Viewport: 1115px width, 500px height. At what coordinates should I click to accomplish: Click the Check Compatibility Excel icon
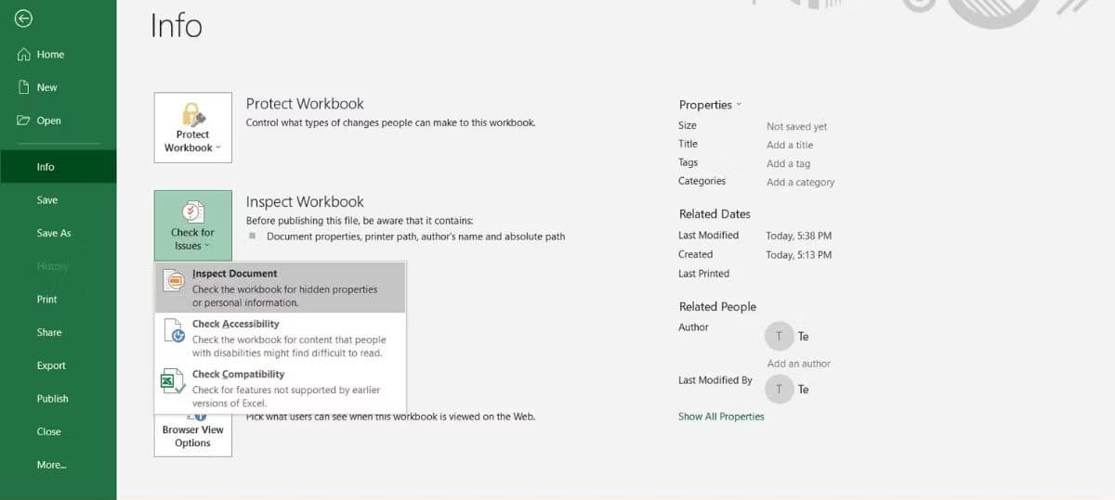174,380
